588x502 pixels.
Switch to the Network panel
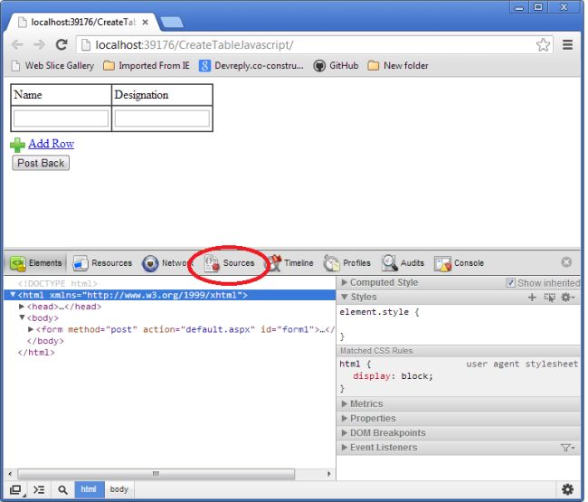(x=167, y=263)
